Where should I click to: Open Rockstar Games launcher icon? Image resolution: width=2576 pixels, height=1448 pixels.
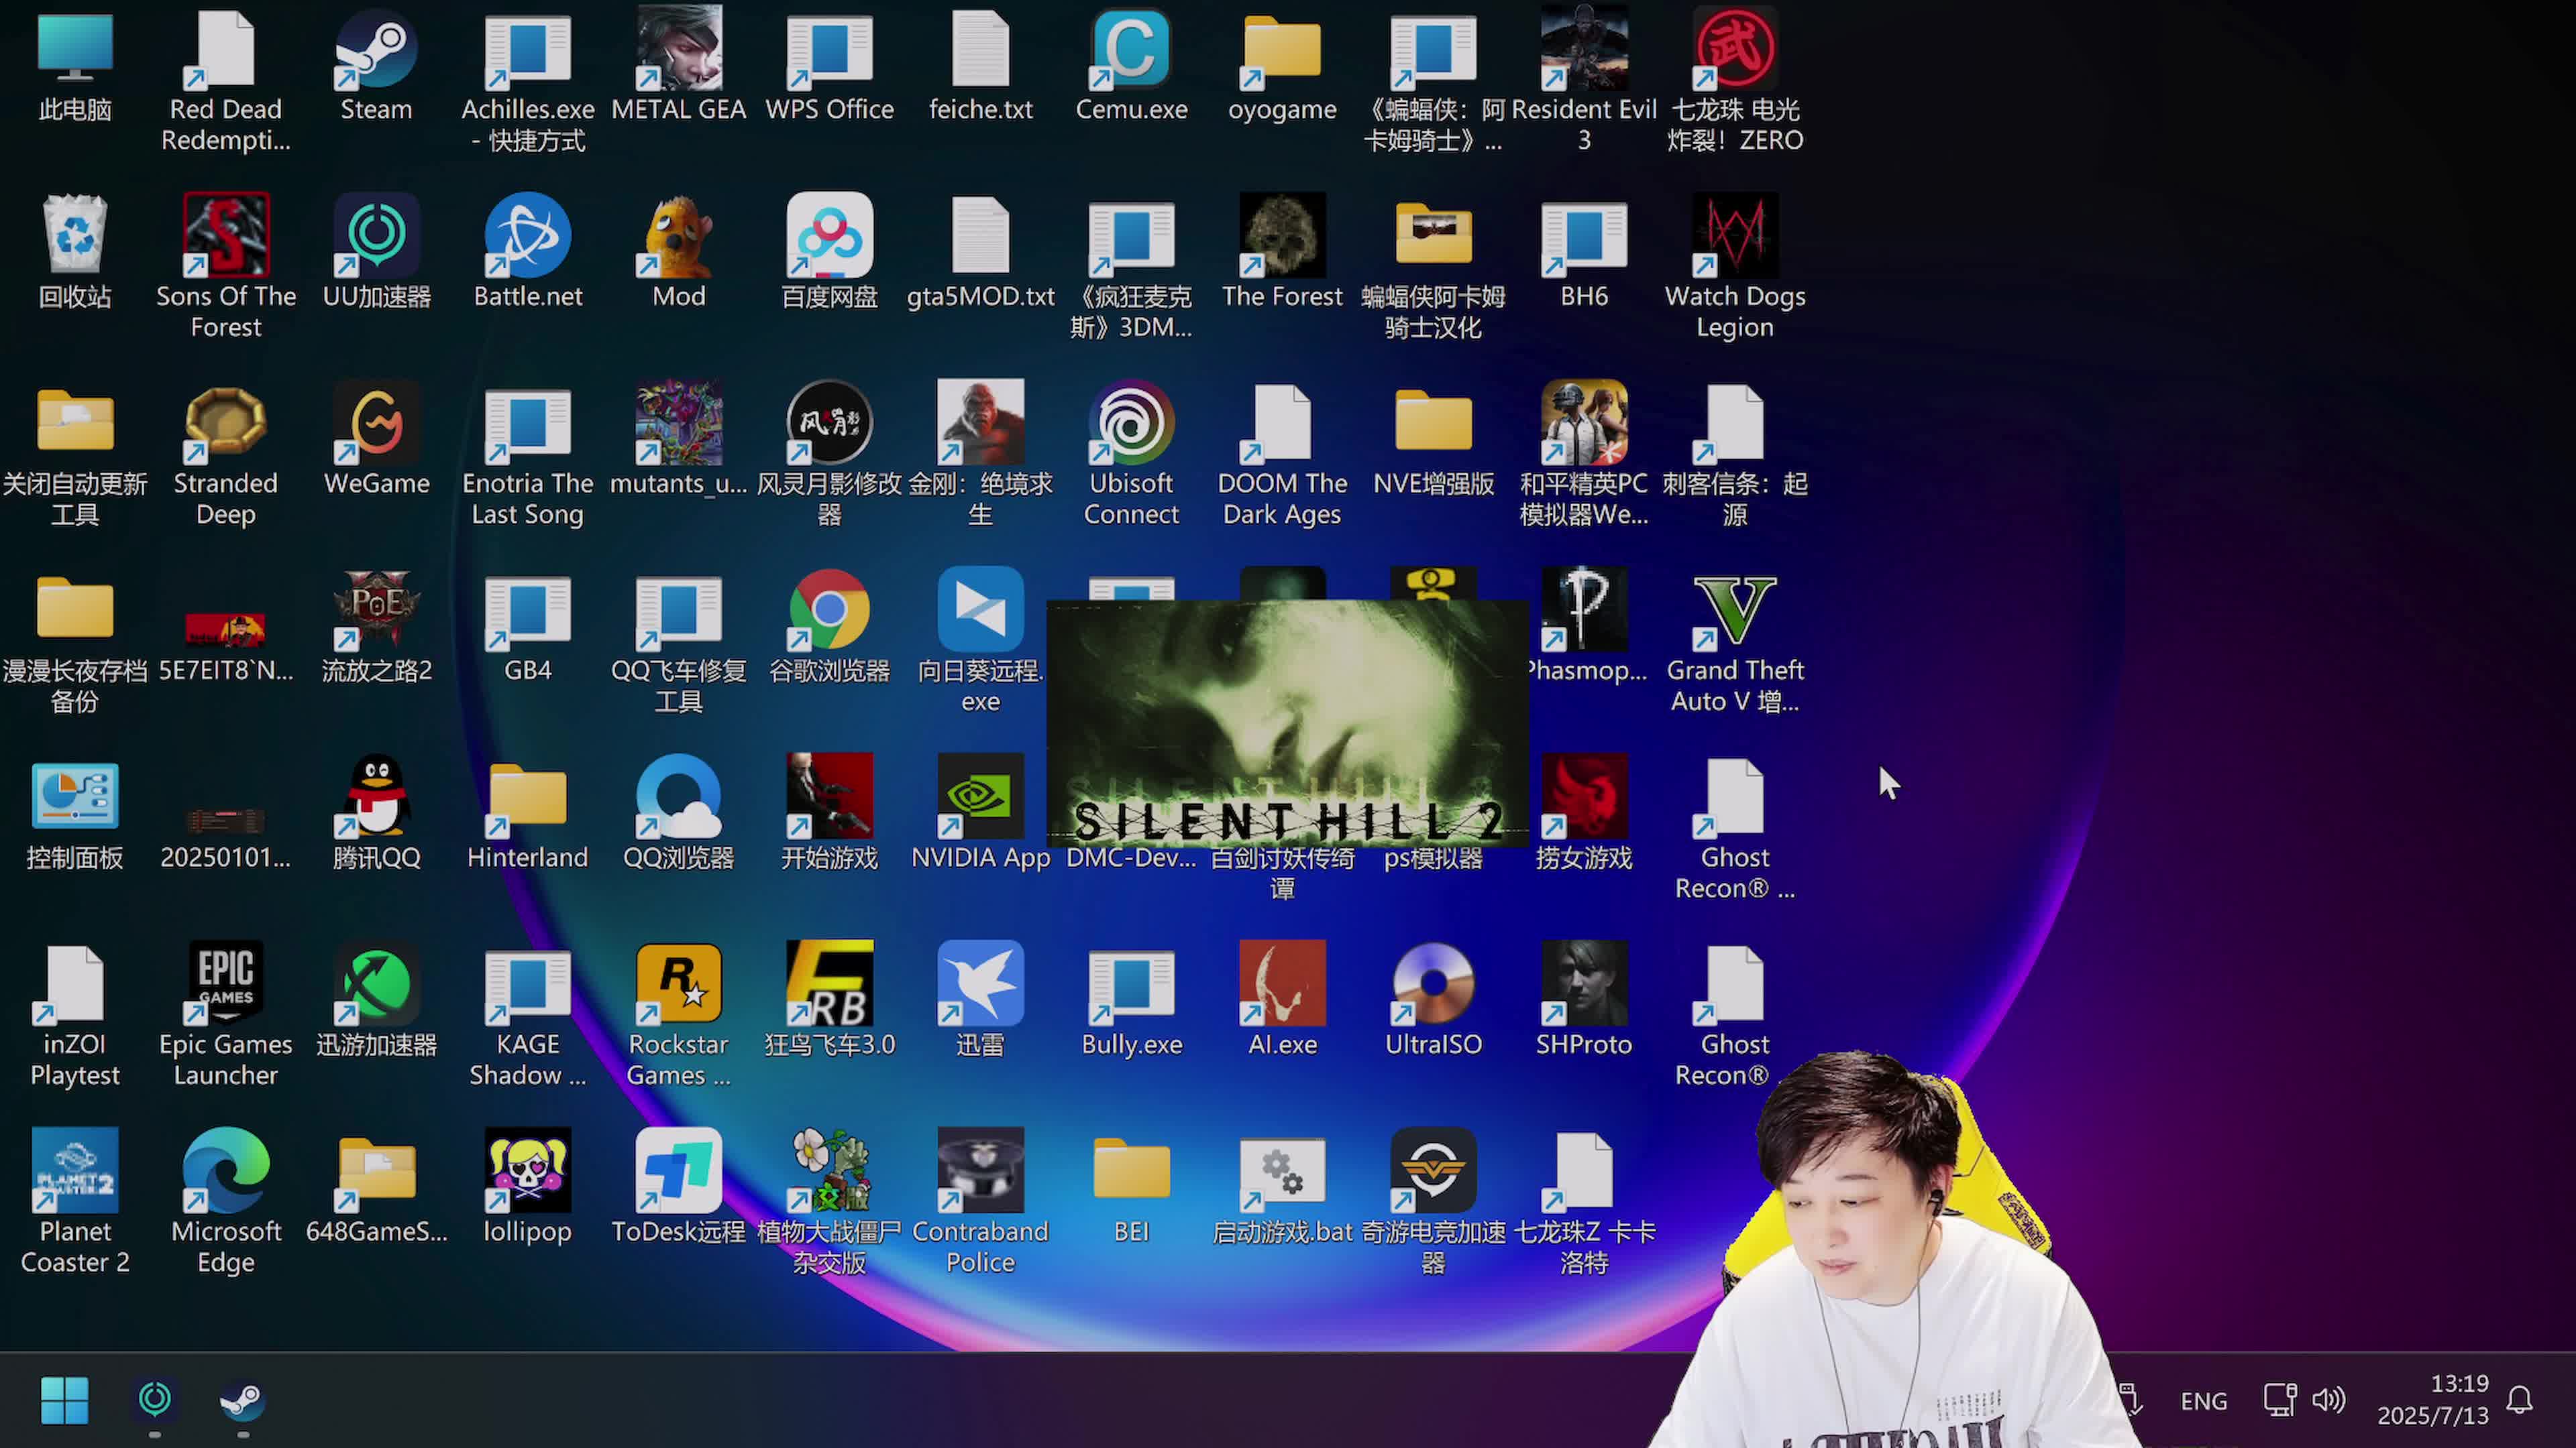[x=678, y=1016]
